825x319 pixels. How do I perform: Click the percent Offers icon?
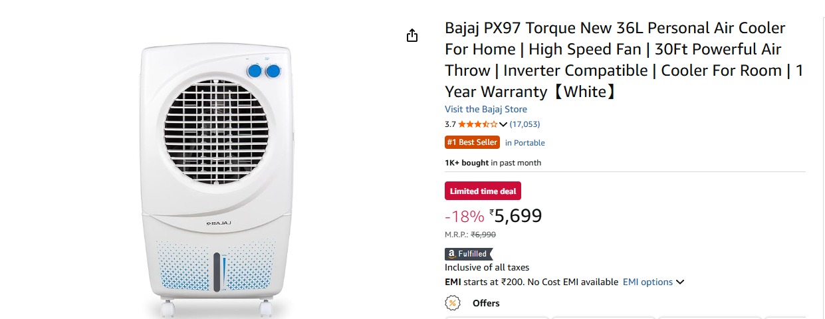(x=453, y=303)
